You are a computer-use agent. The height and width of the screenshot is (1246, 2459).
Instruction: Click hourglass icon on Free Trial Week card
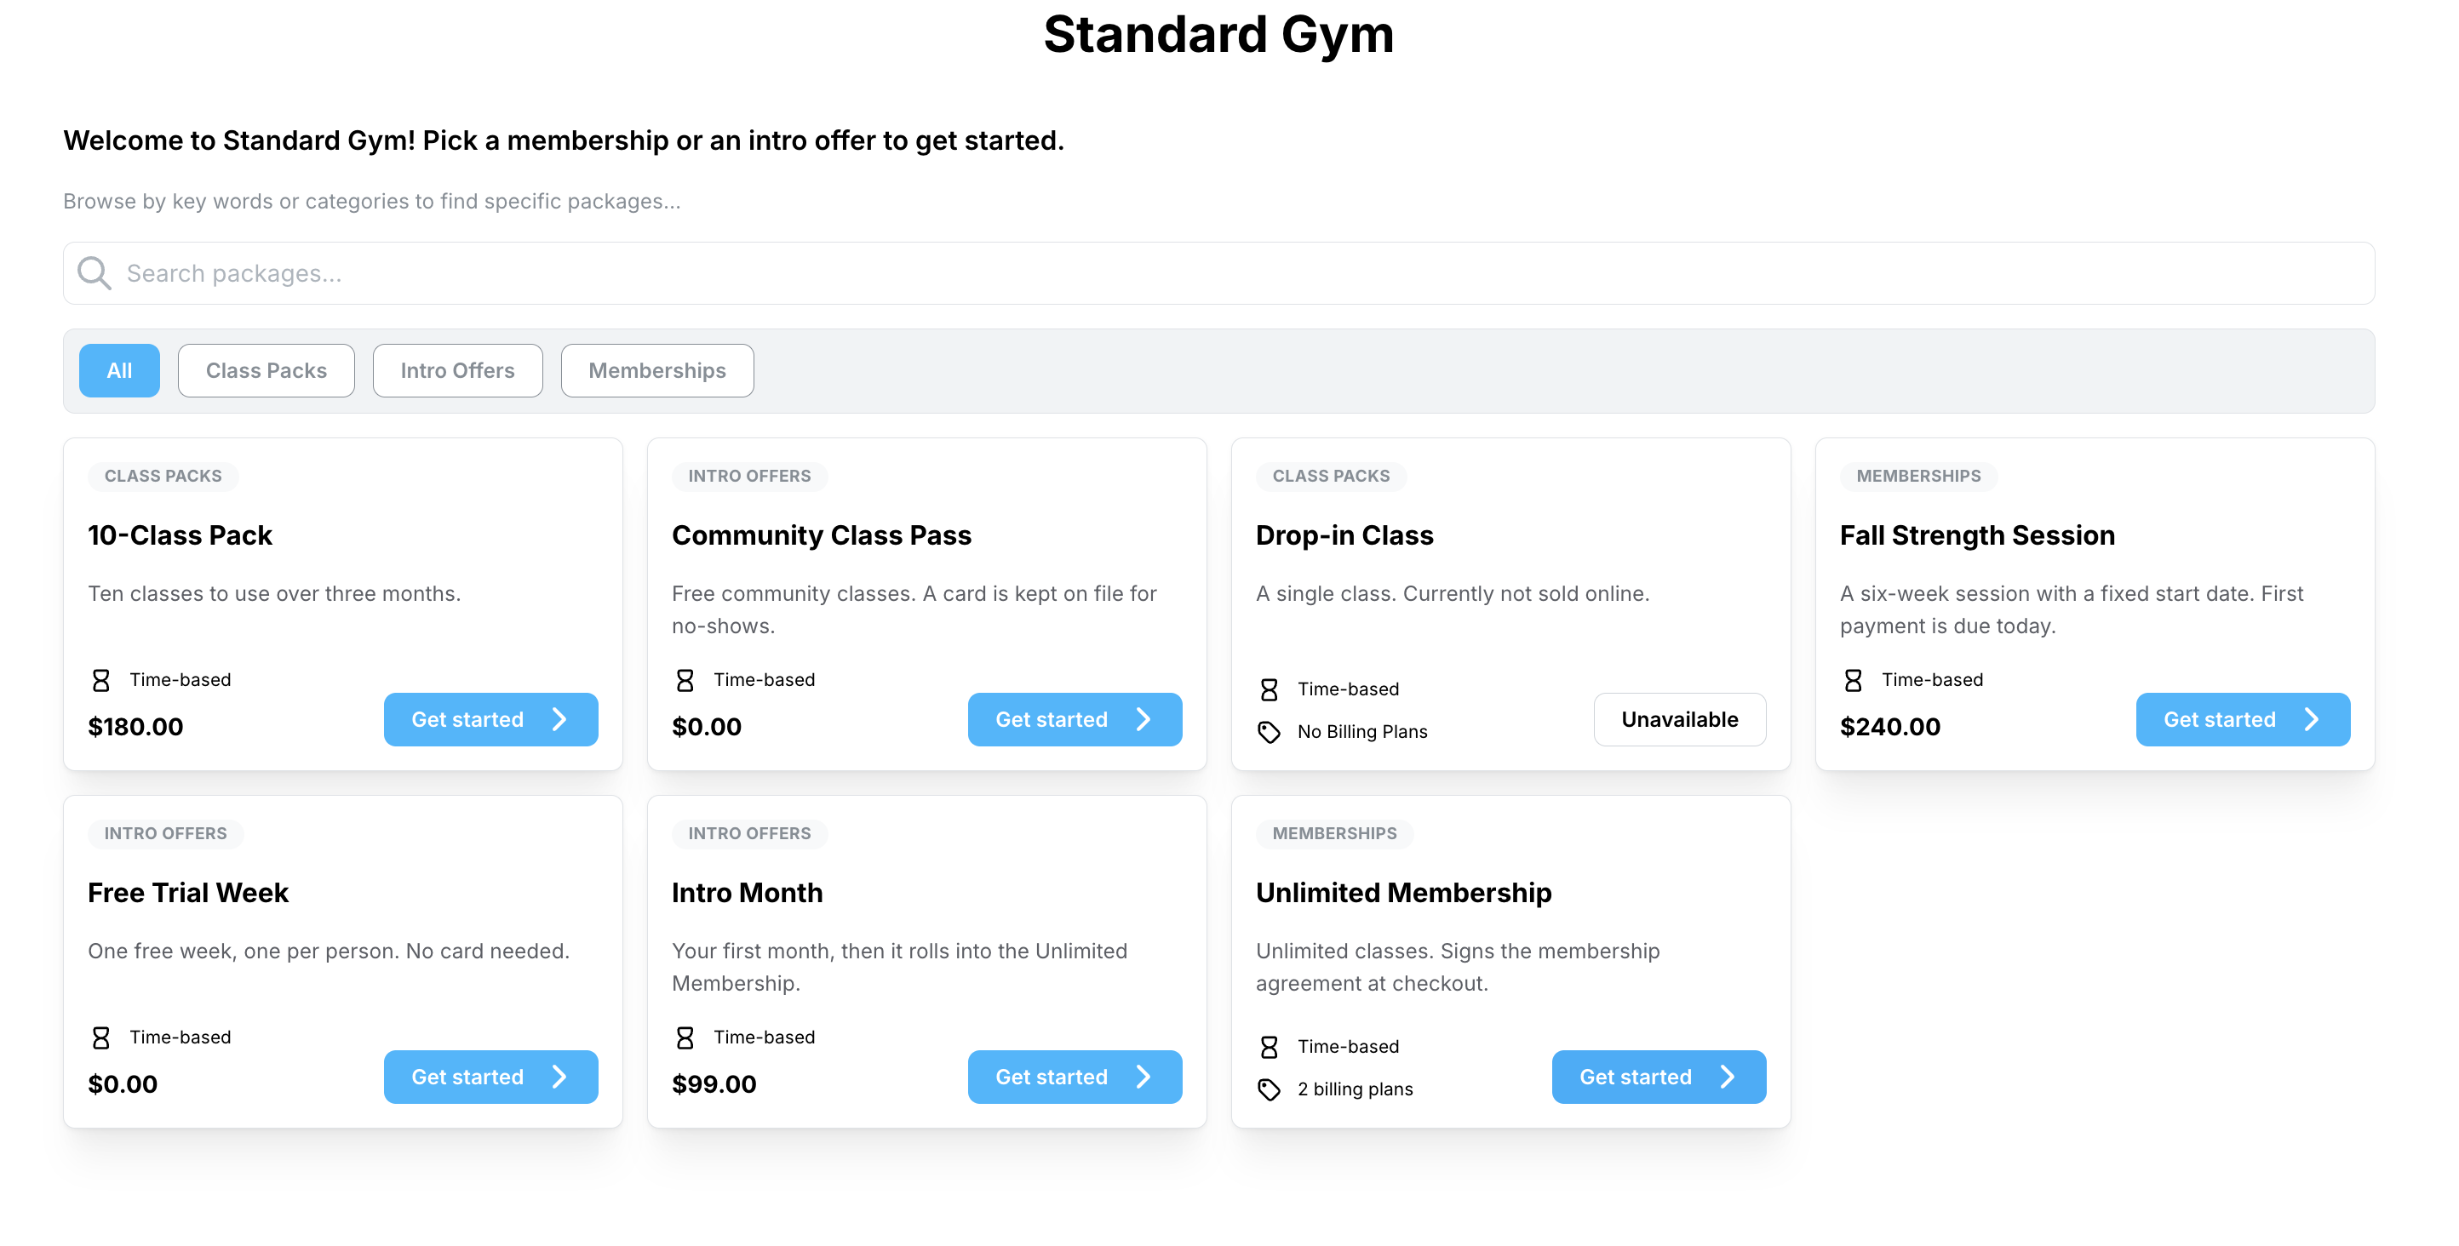point(101,1039)
